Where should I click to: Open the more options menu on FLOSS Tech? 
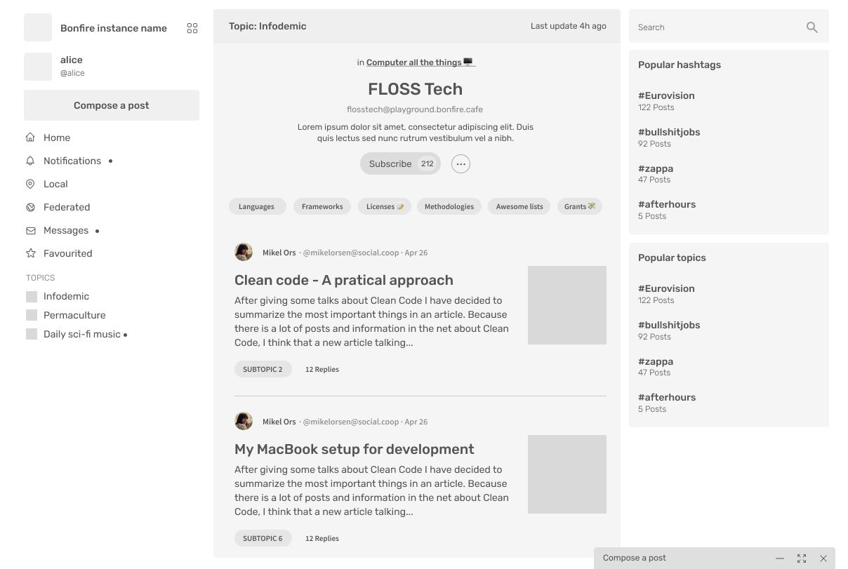461,163
